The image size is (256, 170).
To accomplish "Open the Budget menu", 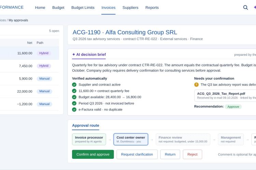I will pos(58,7).
